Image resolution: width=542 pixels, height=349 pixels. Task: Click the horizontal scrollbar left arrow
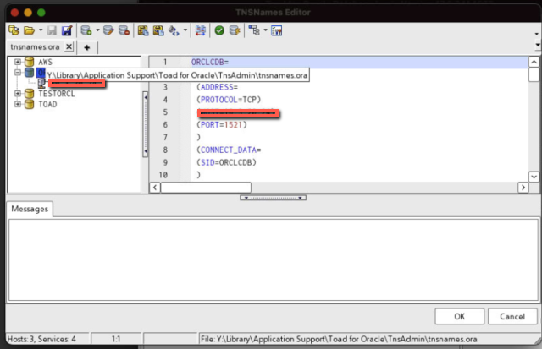click(x=155, y=188)
